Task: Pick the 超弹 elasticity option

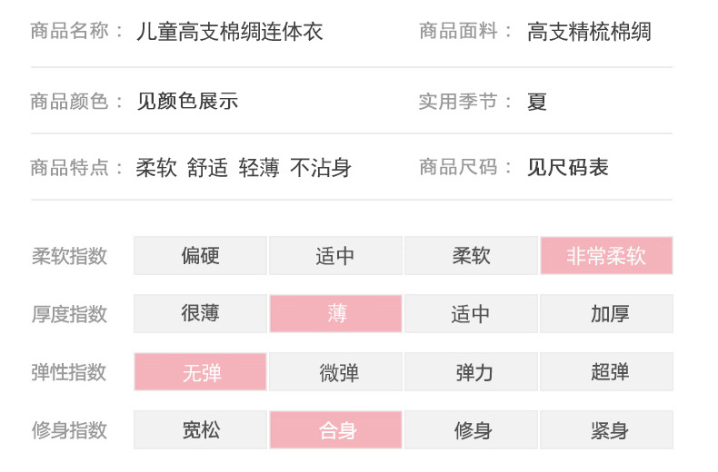Action: tap(606, 372)
